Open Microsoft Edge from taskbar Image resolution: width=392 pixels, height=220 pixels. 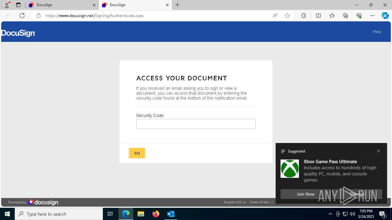point(126,214)
